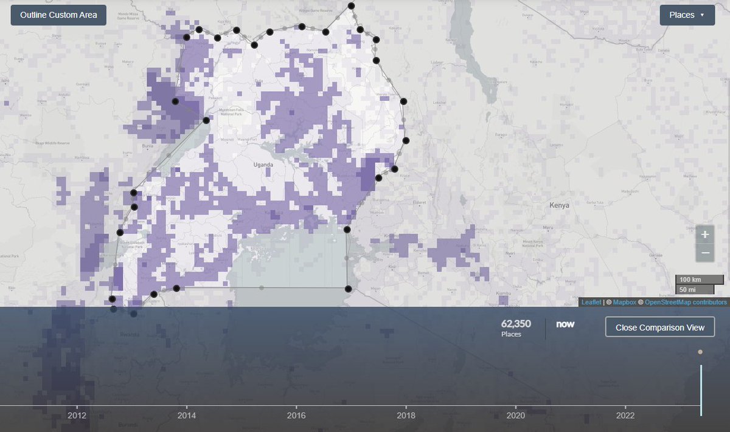Jump to 2022 on the timeline

click(625, 416)
